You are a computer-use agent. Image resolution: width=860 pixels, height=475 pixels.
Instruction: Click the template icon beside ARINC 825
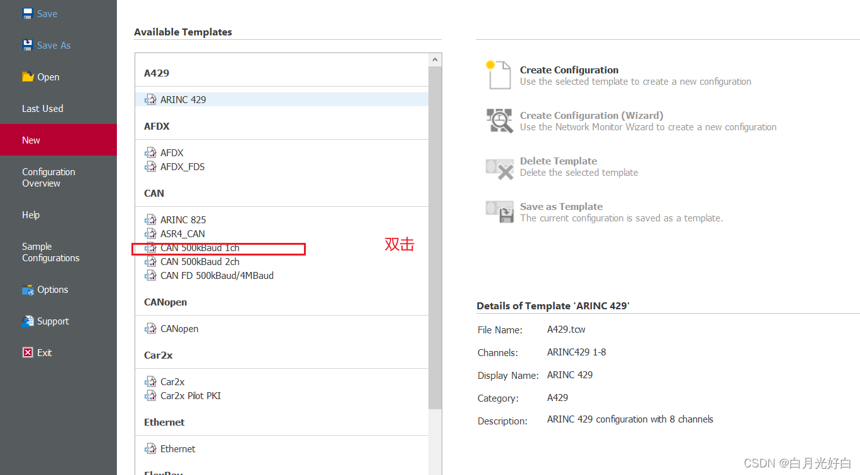click(150, 219)
